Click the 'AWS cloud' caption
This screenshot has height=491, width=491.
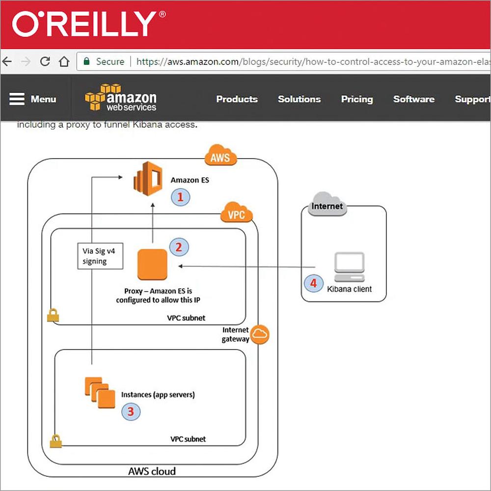152,471
